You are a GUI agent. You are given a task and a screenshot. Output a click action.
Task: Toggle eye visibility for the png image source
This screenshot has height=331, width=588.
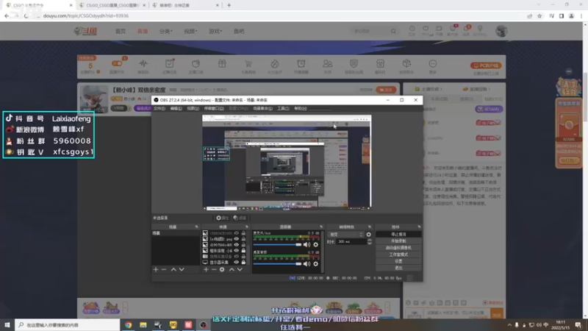pyautogui.click(x=236, y=238)
